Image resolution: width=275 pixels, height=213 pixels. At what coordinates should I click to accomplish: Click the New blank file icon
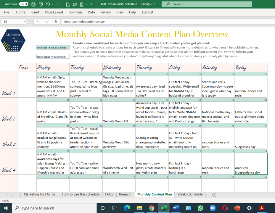tap(68, 4)
